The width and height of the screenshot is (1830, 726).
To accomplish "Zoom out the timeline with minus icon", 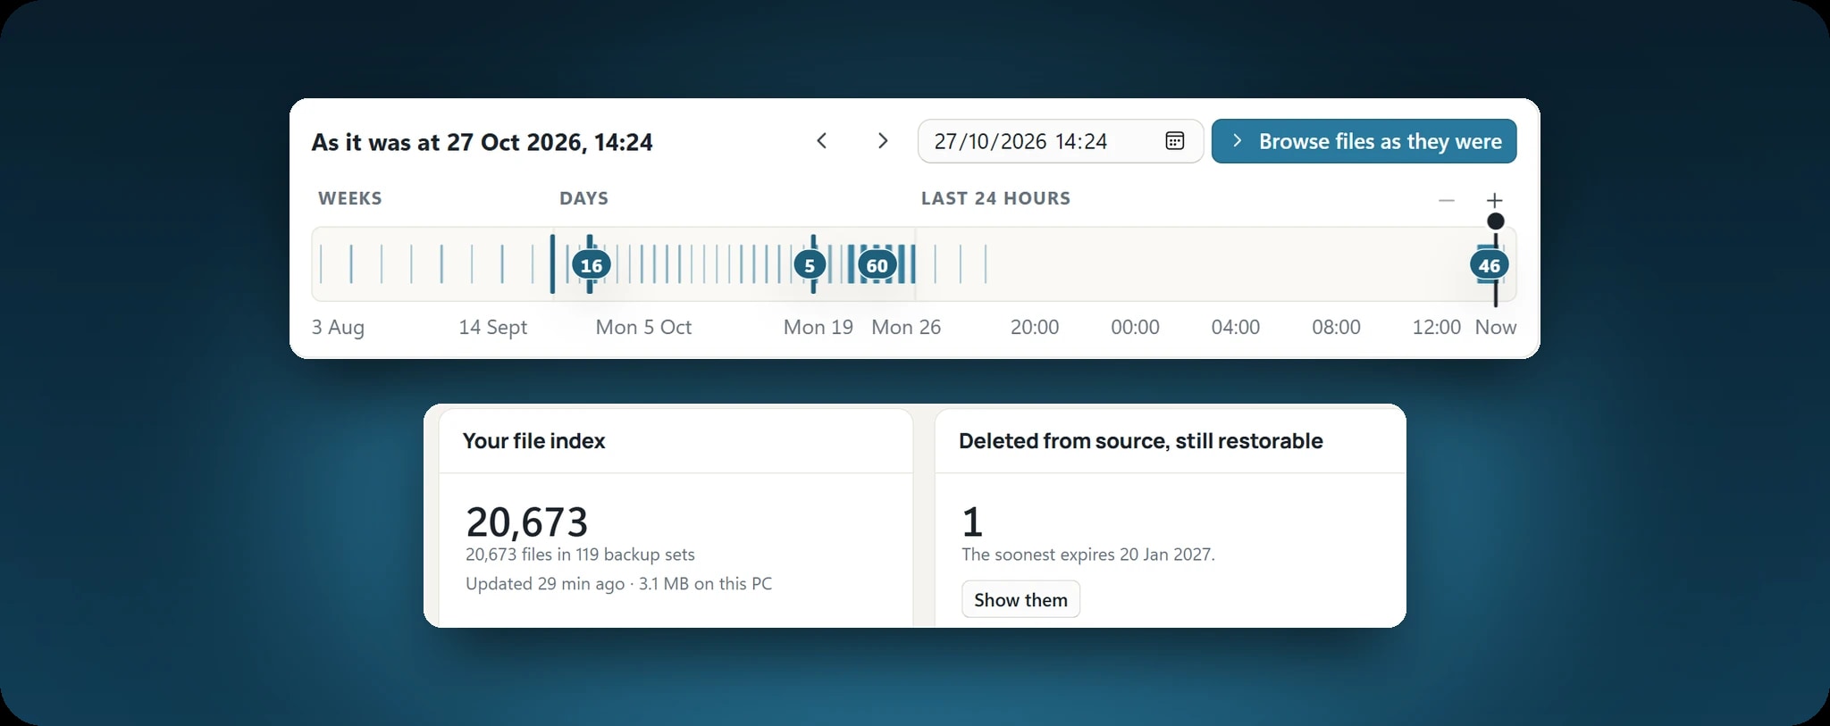I will [x=1447, y=201].
